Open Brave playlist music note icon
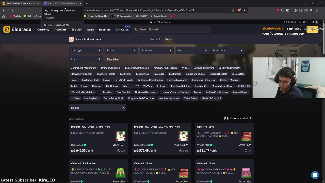 click(296, 10)
